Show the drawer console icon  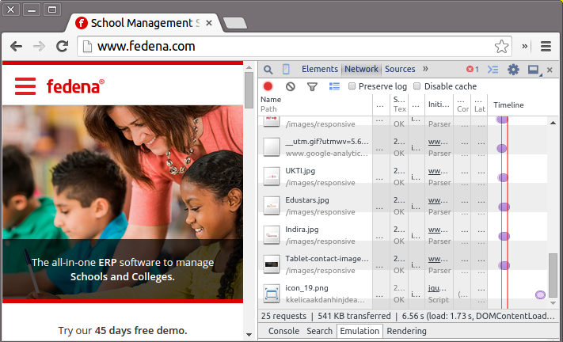click(493, 70)
